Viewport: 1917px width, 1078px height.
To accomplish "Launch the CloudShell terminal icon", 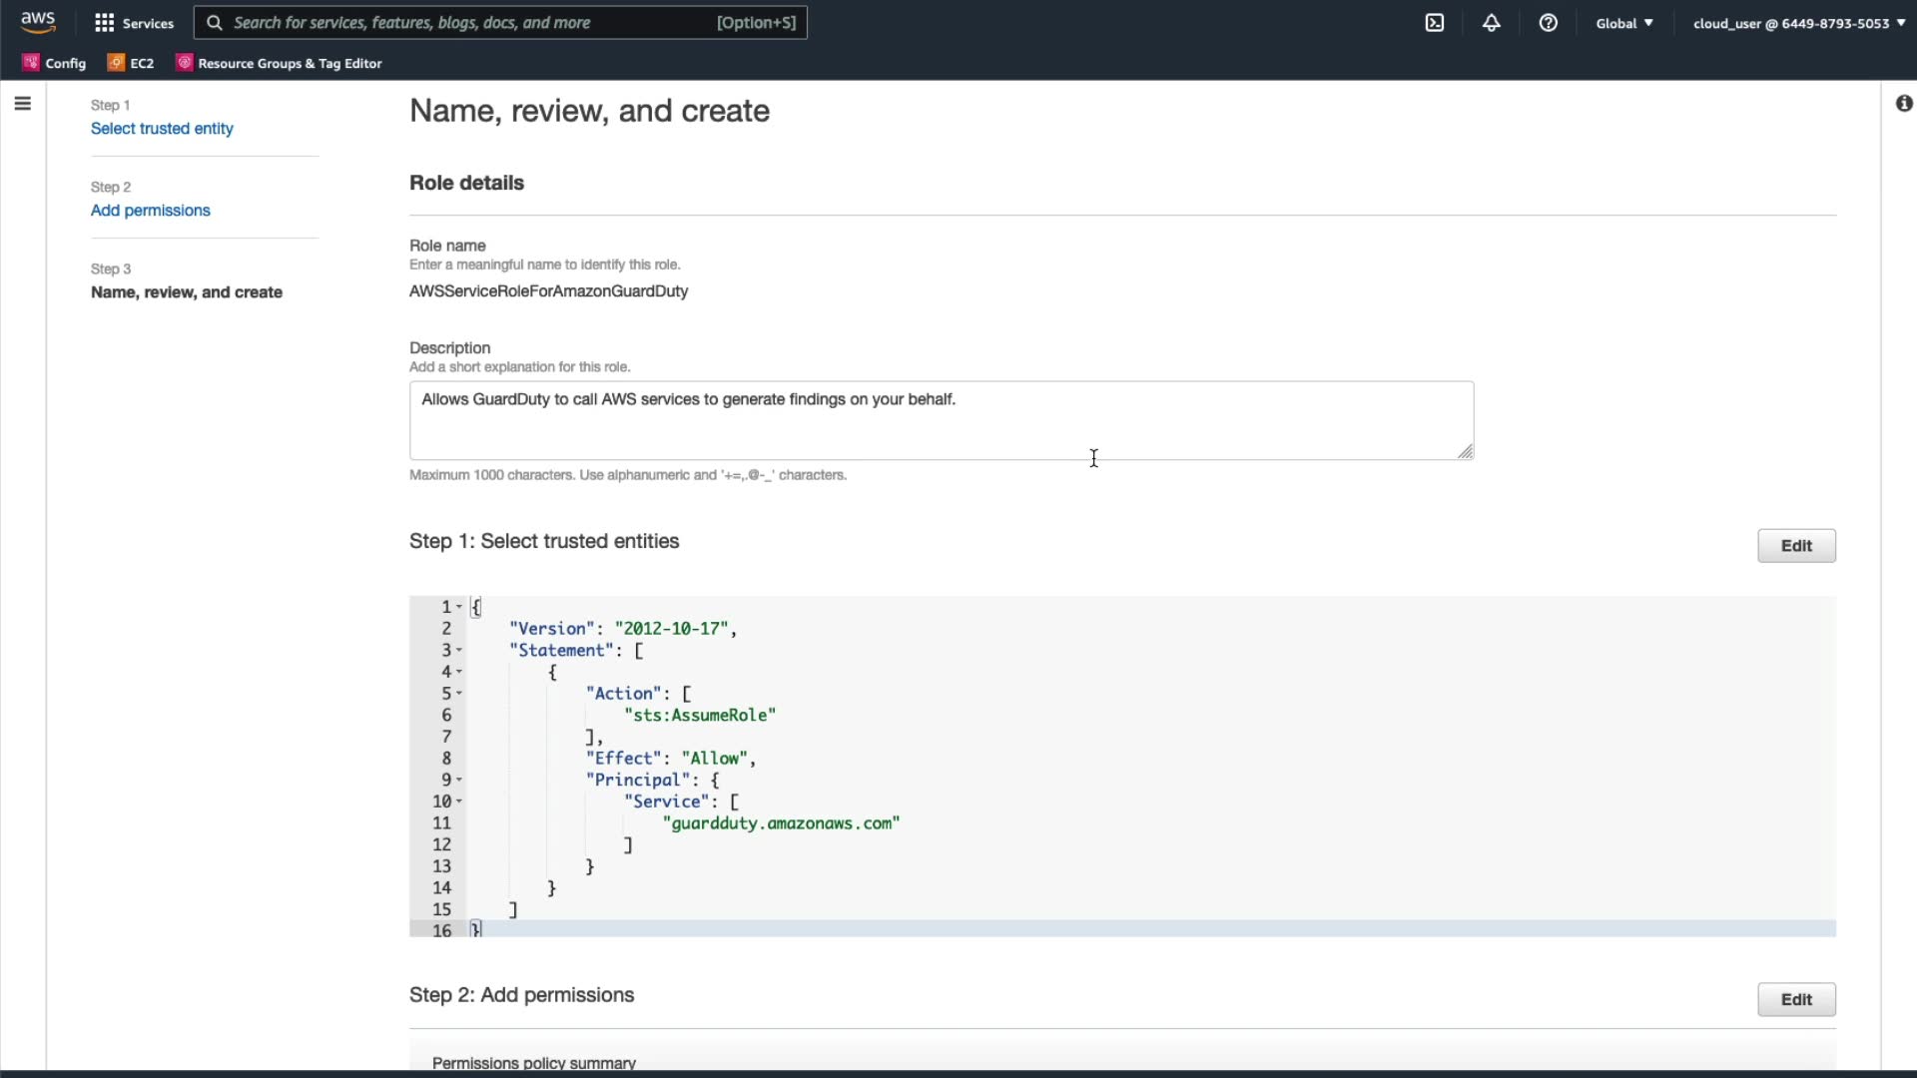I will click(1434, 23).
